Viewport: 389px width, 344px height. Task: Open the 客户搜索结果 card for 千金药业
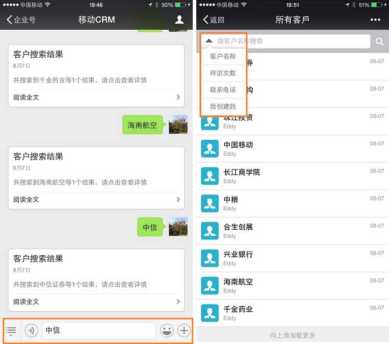click(96, 75)
